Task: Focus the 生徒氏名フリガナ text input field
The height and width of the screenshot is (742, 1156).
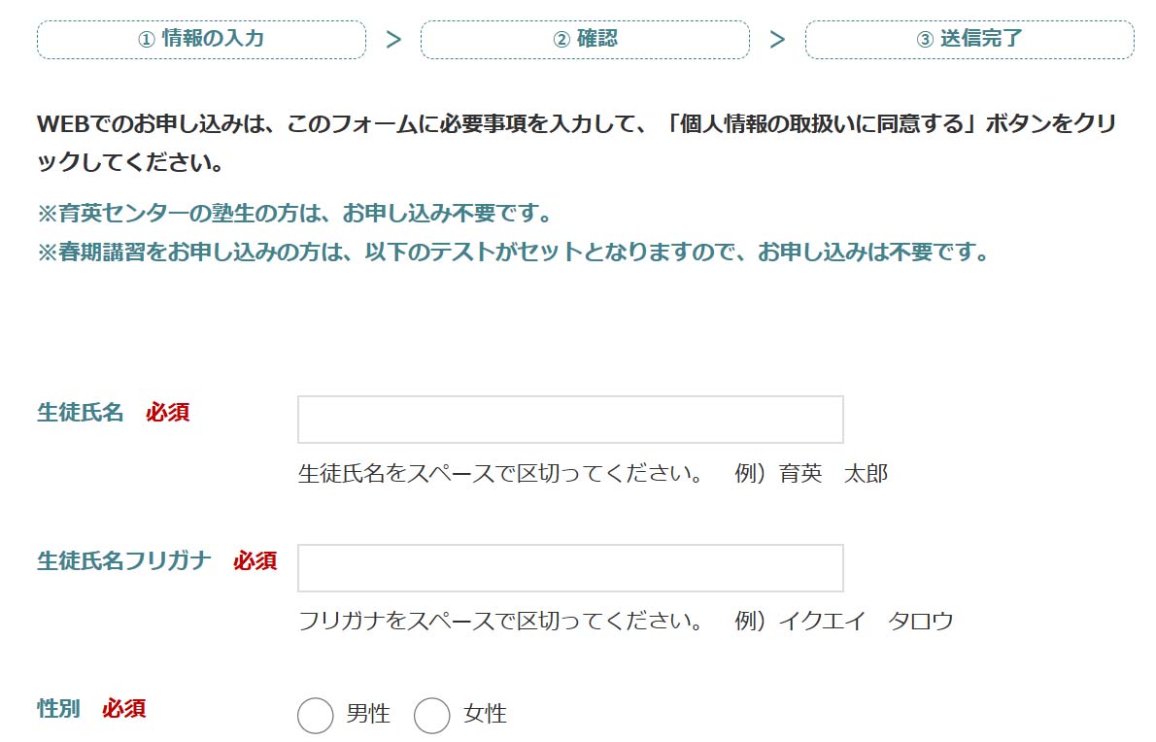Action: pyautogui.click(x=570, y=568)
